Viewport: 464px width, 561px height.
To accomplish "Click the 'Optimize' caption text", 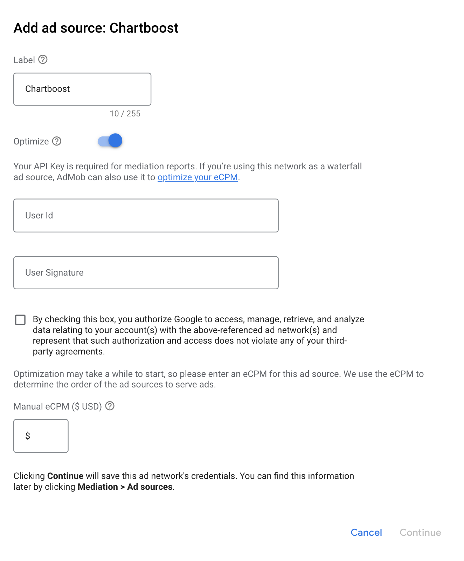I will [31, 141].
